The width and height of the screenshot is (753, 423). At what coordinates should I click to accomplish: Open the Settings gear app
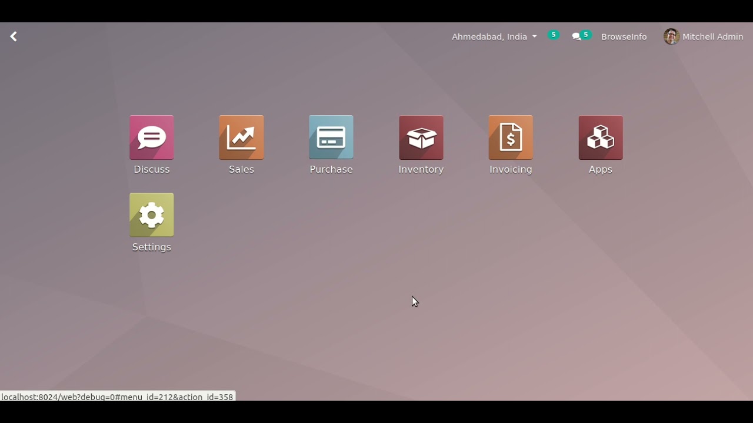click(152, 215)
